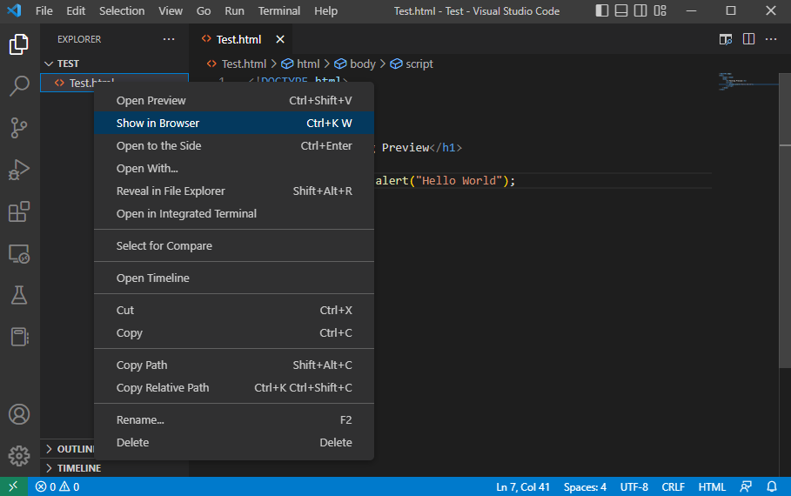Choose Open With... option
The height and width of the screenshot is (496, 791).
click(234, 169)
